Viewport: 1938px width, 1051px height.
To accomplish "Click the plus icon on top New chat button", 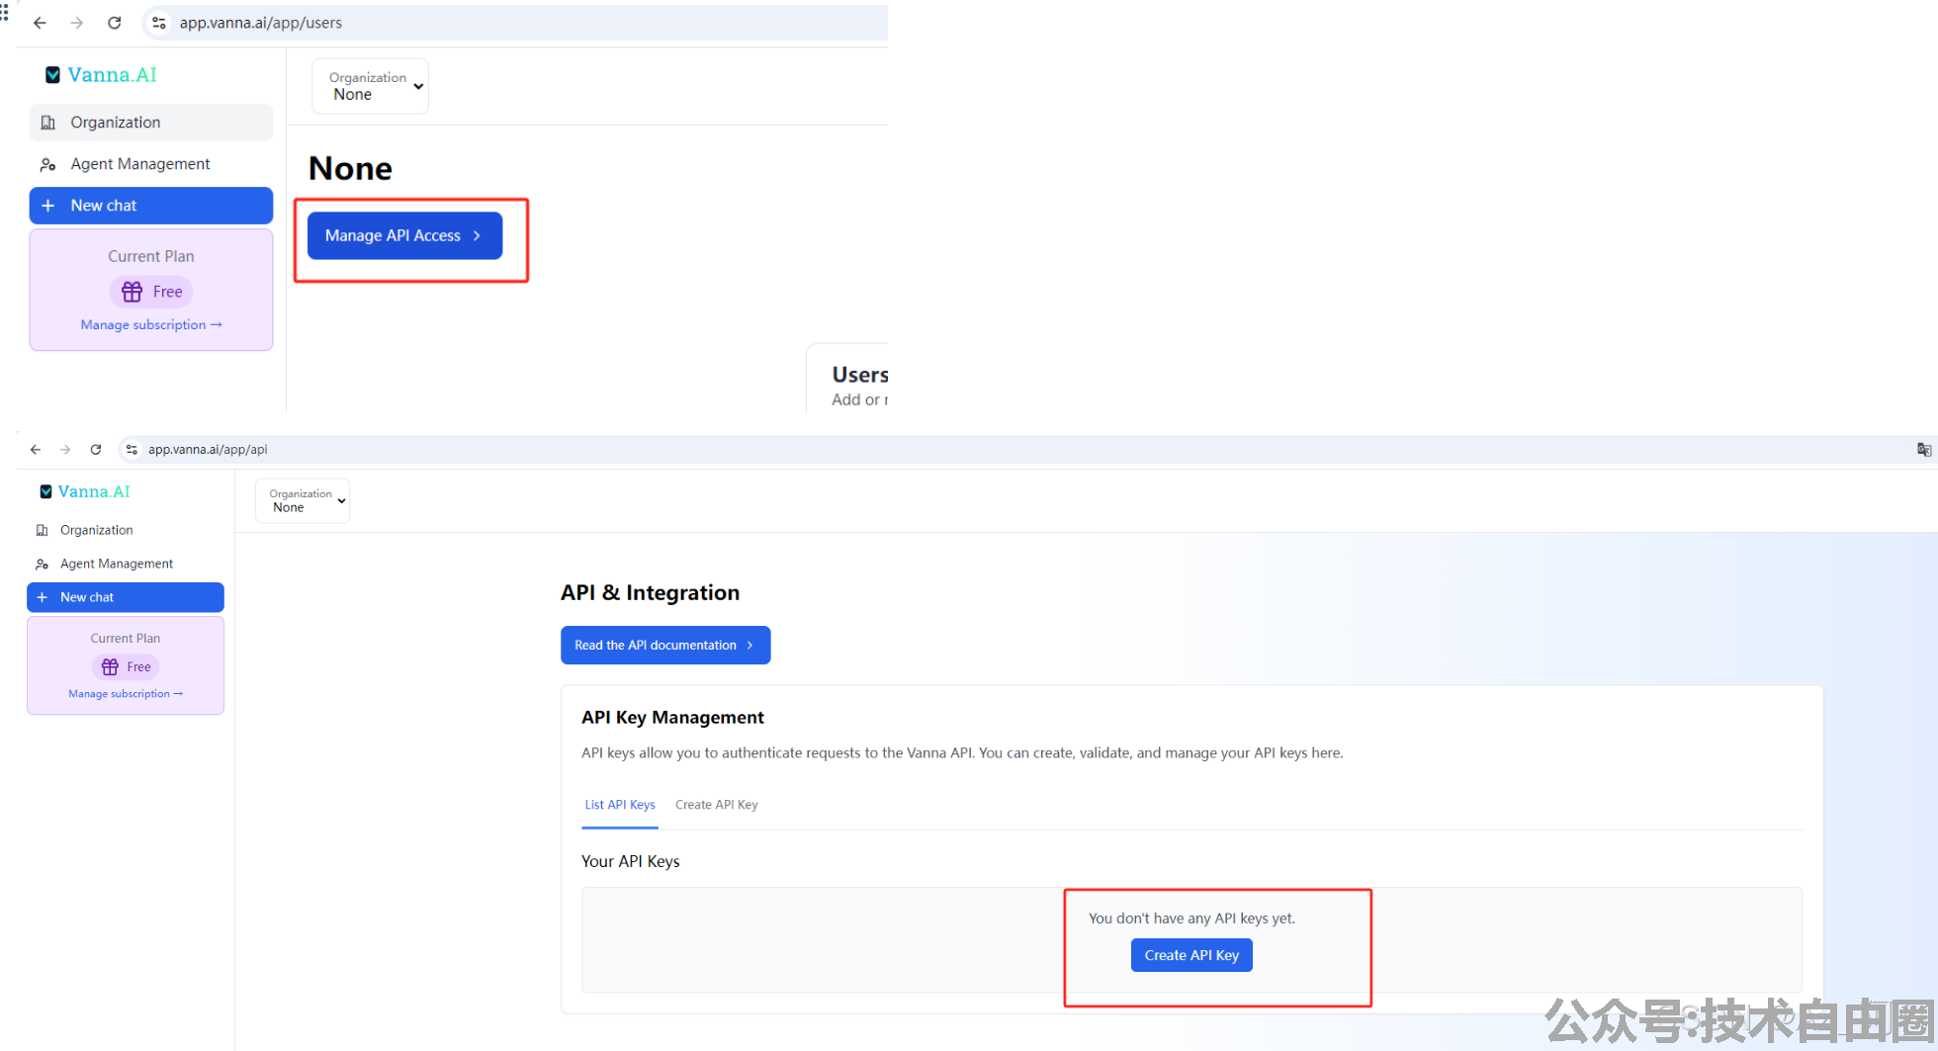I will point(47,206).
